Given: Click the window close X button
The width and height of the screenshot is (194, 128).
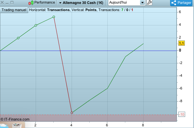Looking at the screenshot, I should [x=2, y=3].
